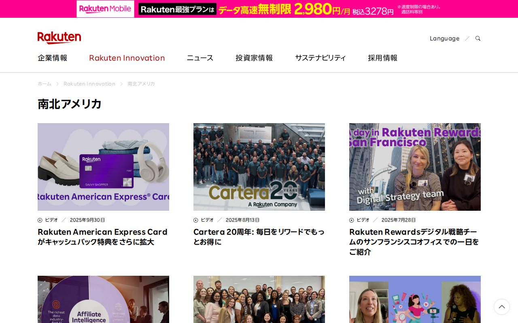Open the Affiliate Intelligence thumbnail
The width and height of the screenshot is (518, 323).
pyautogui.click(x=103, y=299)
